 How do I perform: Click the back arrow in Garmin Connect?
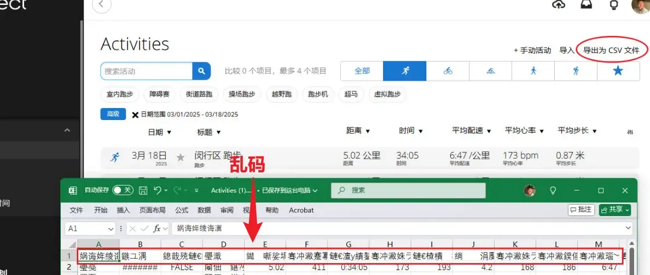pyautogui.click(x=102, y=5)
